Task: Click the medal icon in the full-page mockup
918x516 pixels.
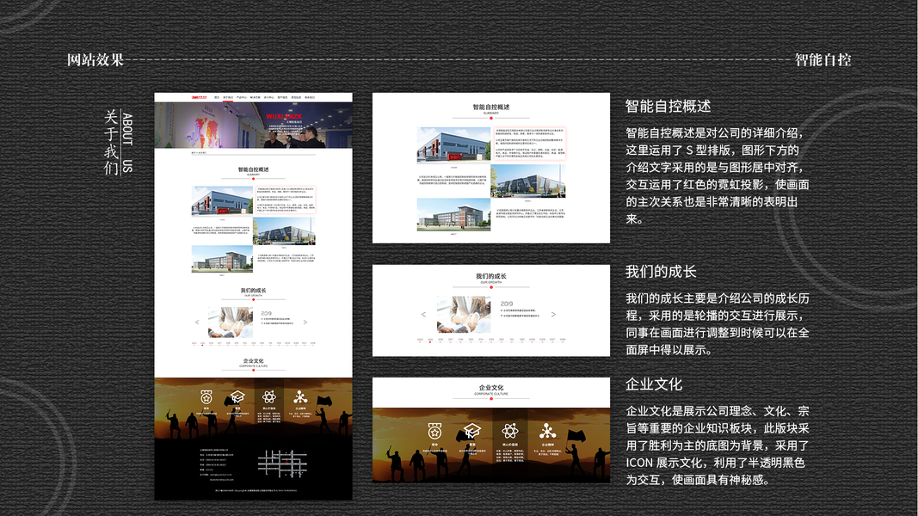Action: coord(206,397)
